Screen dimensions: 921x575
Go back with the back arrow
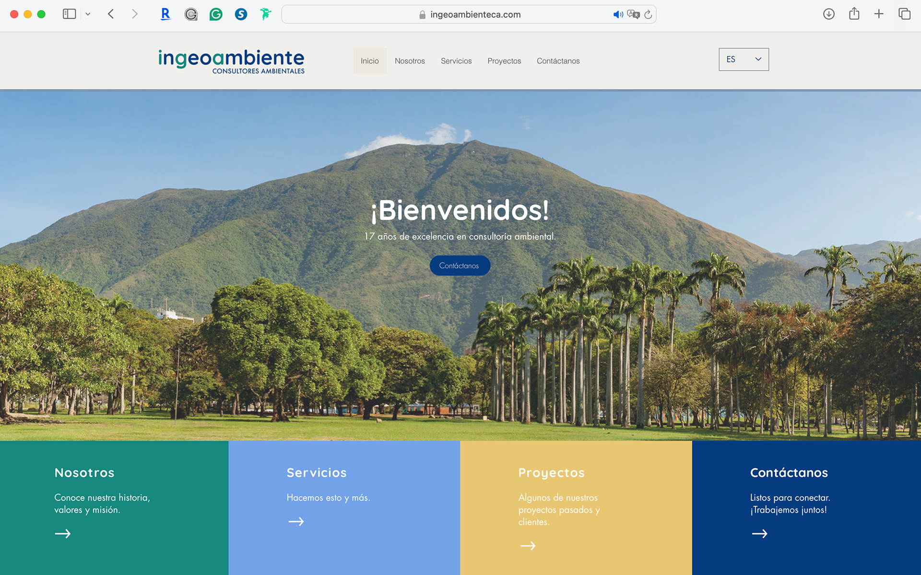pos(111,14)
